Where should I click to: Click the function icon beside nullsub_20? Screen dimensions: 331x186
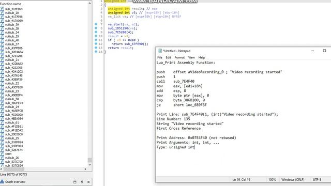(2, 13)
